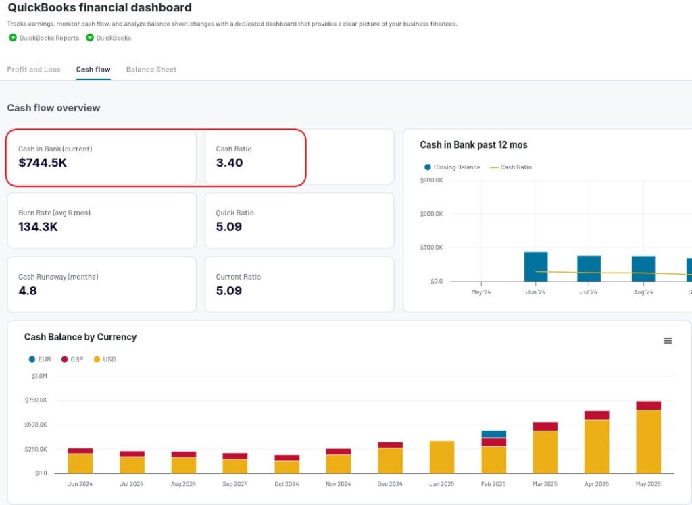
Task: Click the EUR blue legend dot
Action: click(32, 359)
